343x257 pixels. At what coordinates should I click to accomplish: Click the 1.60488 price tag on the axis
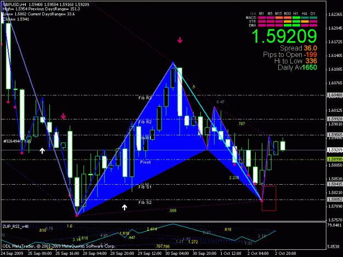(x=335, y=95)
